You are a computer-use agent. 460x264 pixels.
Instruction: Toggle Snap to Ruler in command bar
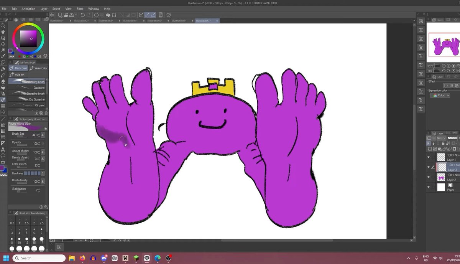point(141,15)
